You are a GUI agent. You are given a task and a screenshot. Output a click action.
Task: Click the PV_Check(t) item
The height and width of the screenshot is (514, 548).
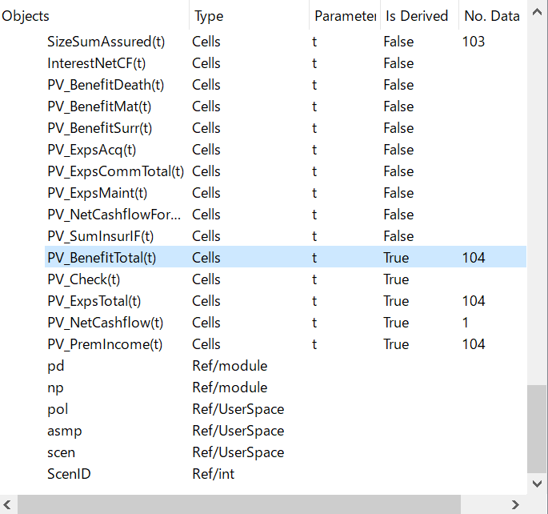click(83, 279)
